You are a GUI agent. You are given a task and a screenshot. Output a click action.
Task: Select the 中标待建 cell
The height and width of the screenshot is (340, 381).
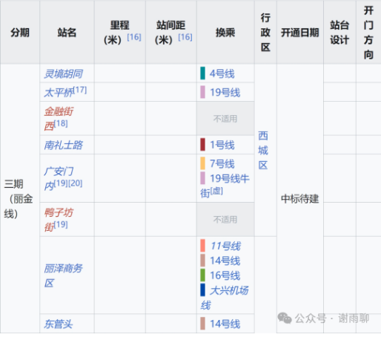pos(300,199)
